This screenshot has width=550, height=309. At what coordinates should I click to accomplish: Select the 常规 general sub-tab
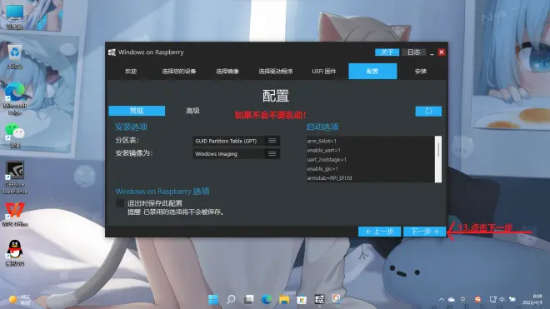pyautogui.click(x=137, y=111)
